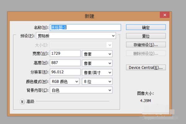The width and height of the screenshot is (186, 124).
Task: Open the 高度 unit dropdown 像素
Action: pyautogui.click(x=97, y=63)
